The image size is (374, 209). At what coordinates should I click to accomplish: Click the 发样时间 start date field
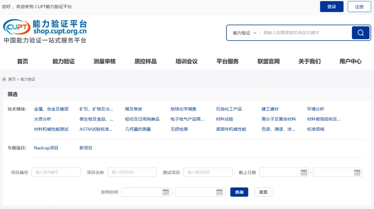click(x=146, y=192)
